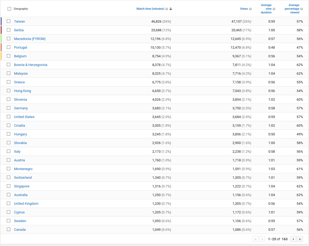Image resolution: width=309 pixels, height=246 pixels.
Task: Click the previous page arrow
Action: [262, 239]
